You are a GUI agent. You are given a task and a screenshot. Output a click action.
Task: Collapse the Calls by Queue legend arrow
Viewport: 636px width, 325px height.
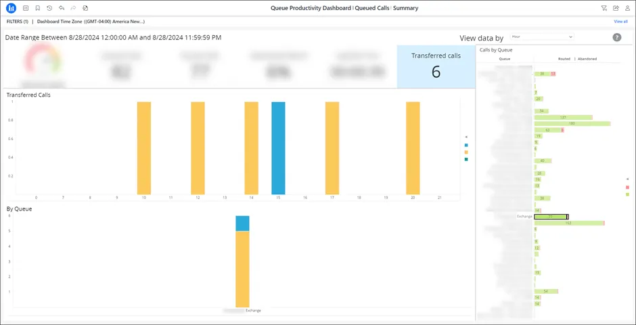(x=628, y=179)
